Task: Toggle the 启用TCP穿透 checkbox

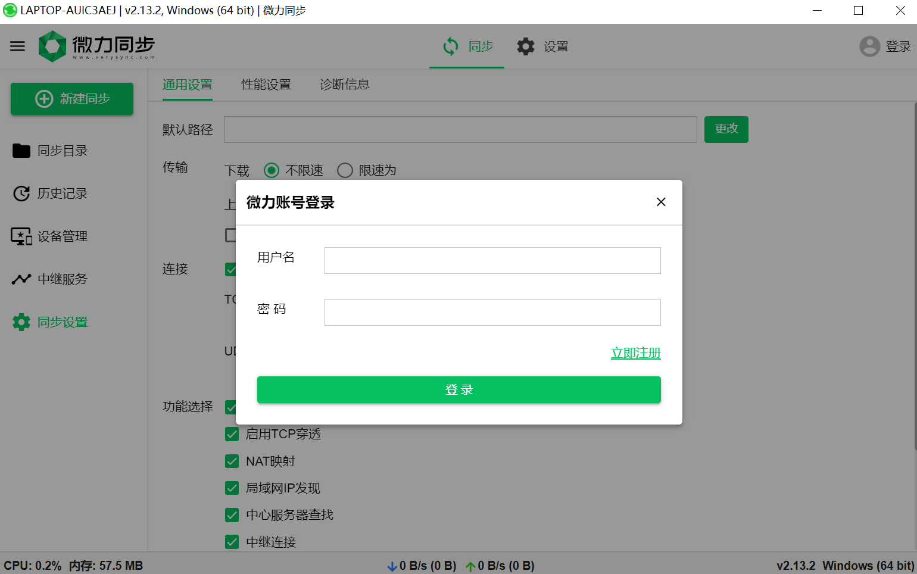Action: click(x=232, y=434)
